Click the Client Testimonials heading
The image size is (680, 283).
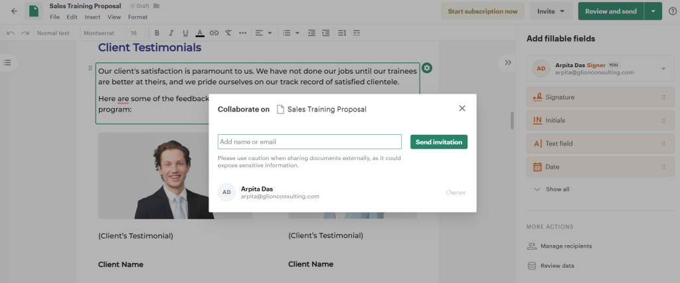coord(149,48)
